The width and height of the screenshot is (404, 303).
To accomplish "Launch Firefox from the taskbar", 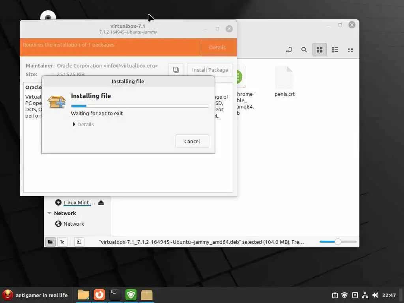I will tap(99, 295).
